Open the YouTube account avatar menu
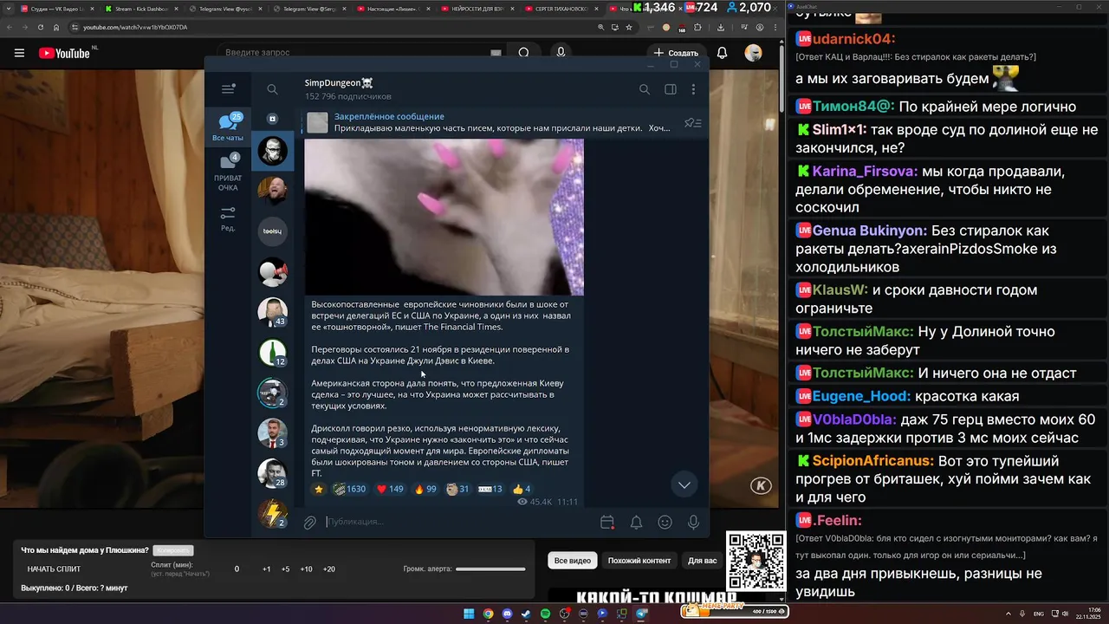Image resolution: width=1109 pixels, height=624 pixels. (753, 53)
